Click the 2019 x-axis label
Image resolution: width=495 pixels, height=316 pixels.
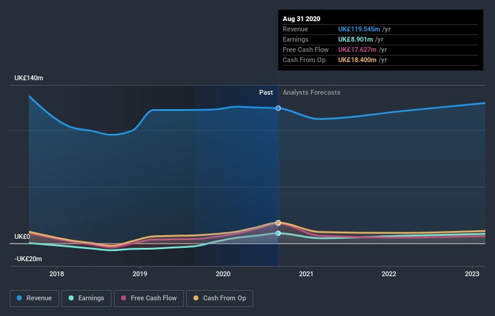click(140, 274)
